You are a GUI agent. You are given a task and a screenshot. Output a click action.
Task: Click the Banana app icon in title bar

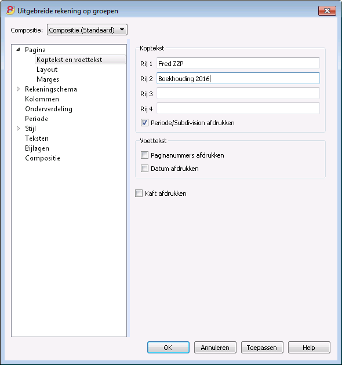tap(10, 10)
